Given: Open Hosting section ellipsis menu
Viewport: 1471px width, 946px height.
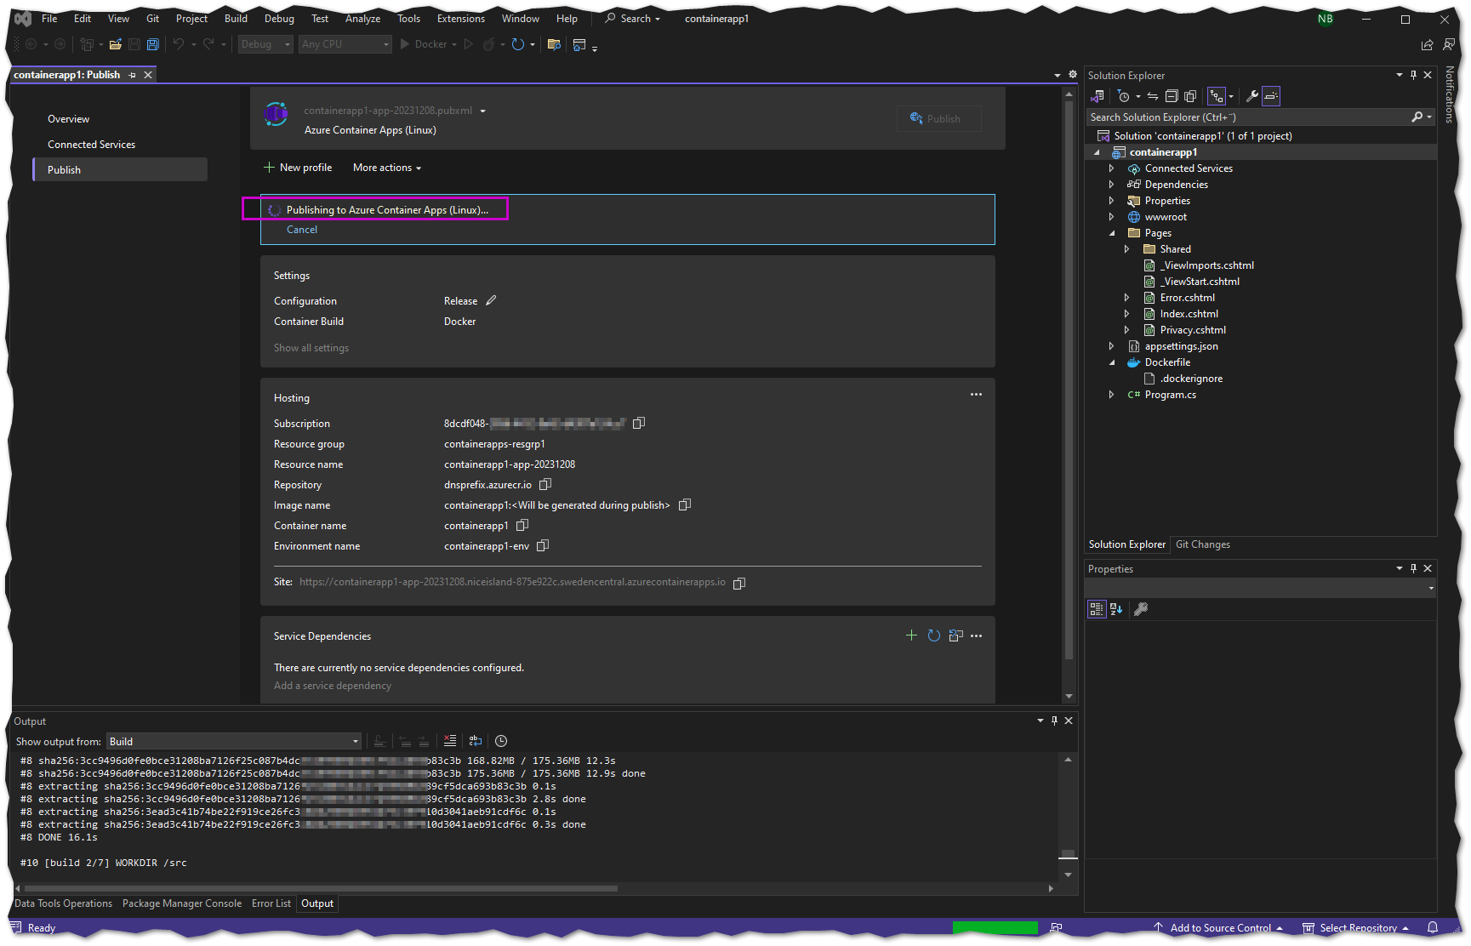Looking at the screenshot, I should [x=976, y=394].
